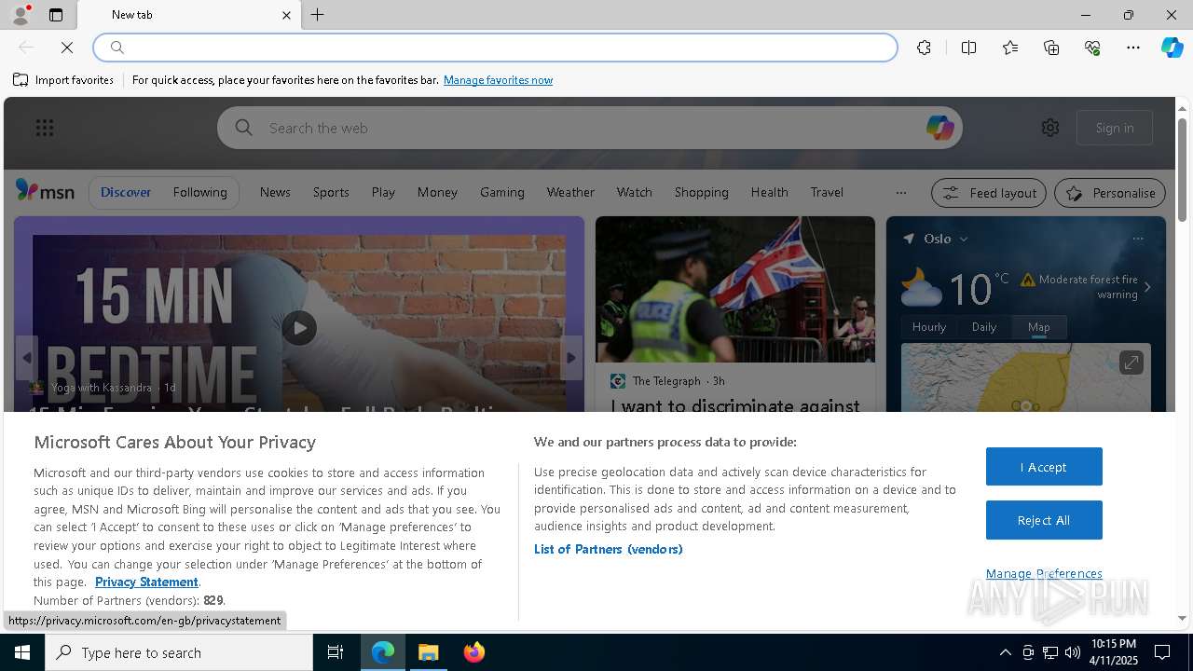Open the Extensions icon
The height and width of the screenshot is (671, 1193).
tap(924, 48)
